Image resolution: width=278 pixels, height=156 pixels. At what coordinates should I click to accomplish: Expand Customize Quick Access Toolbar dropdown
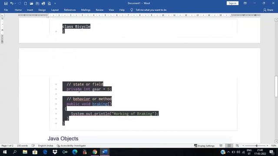point(55,3)
